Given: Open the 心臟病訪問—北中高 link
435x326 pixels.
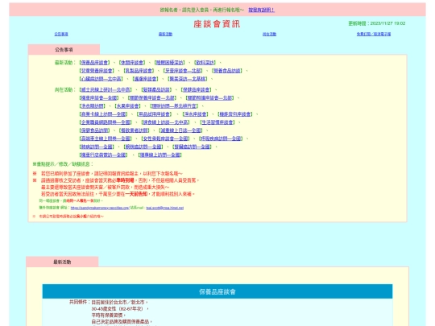Looking at the screenshot, I should click(101, 79).
